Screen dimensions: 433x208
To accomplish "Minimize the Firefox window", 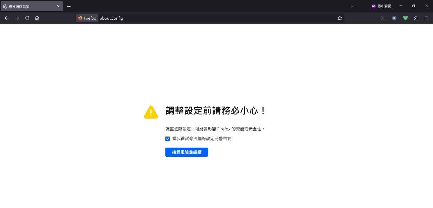I will click(401, 6).
